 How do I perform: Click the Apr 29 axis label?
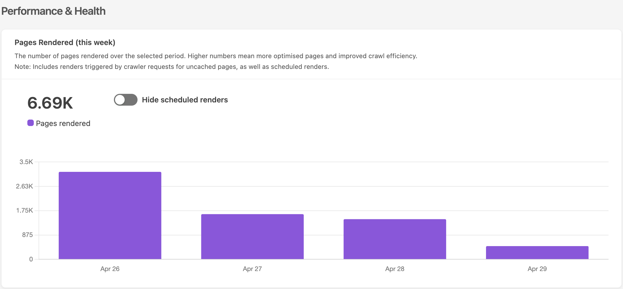click(537, 269)
